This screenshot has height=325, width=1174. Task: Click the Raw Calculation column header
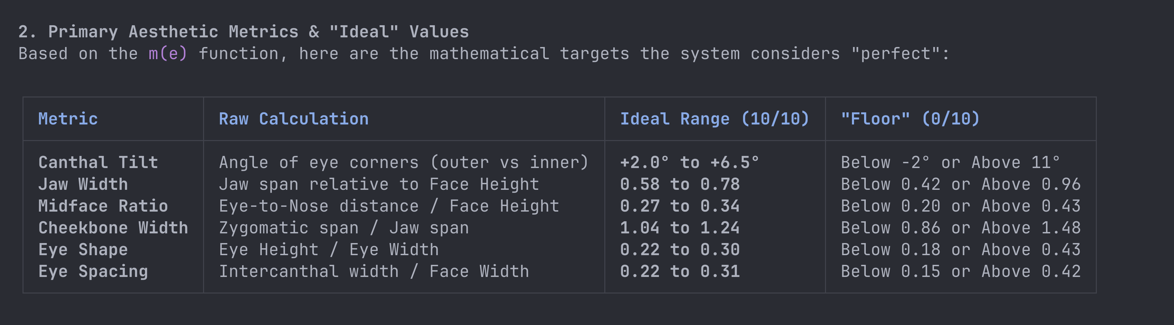pos(293,119)
